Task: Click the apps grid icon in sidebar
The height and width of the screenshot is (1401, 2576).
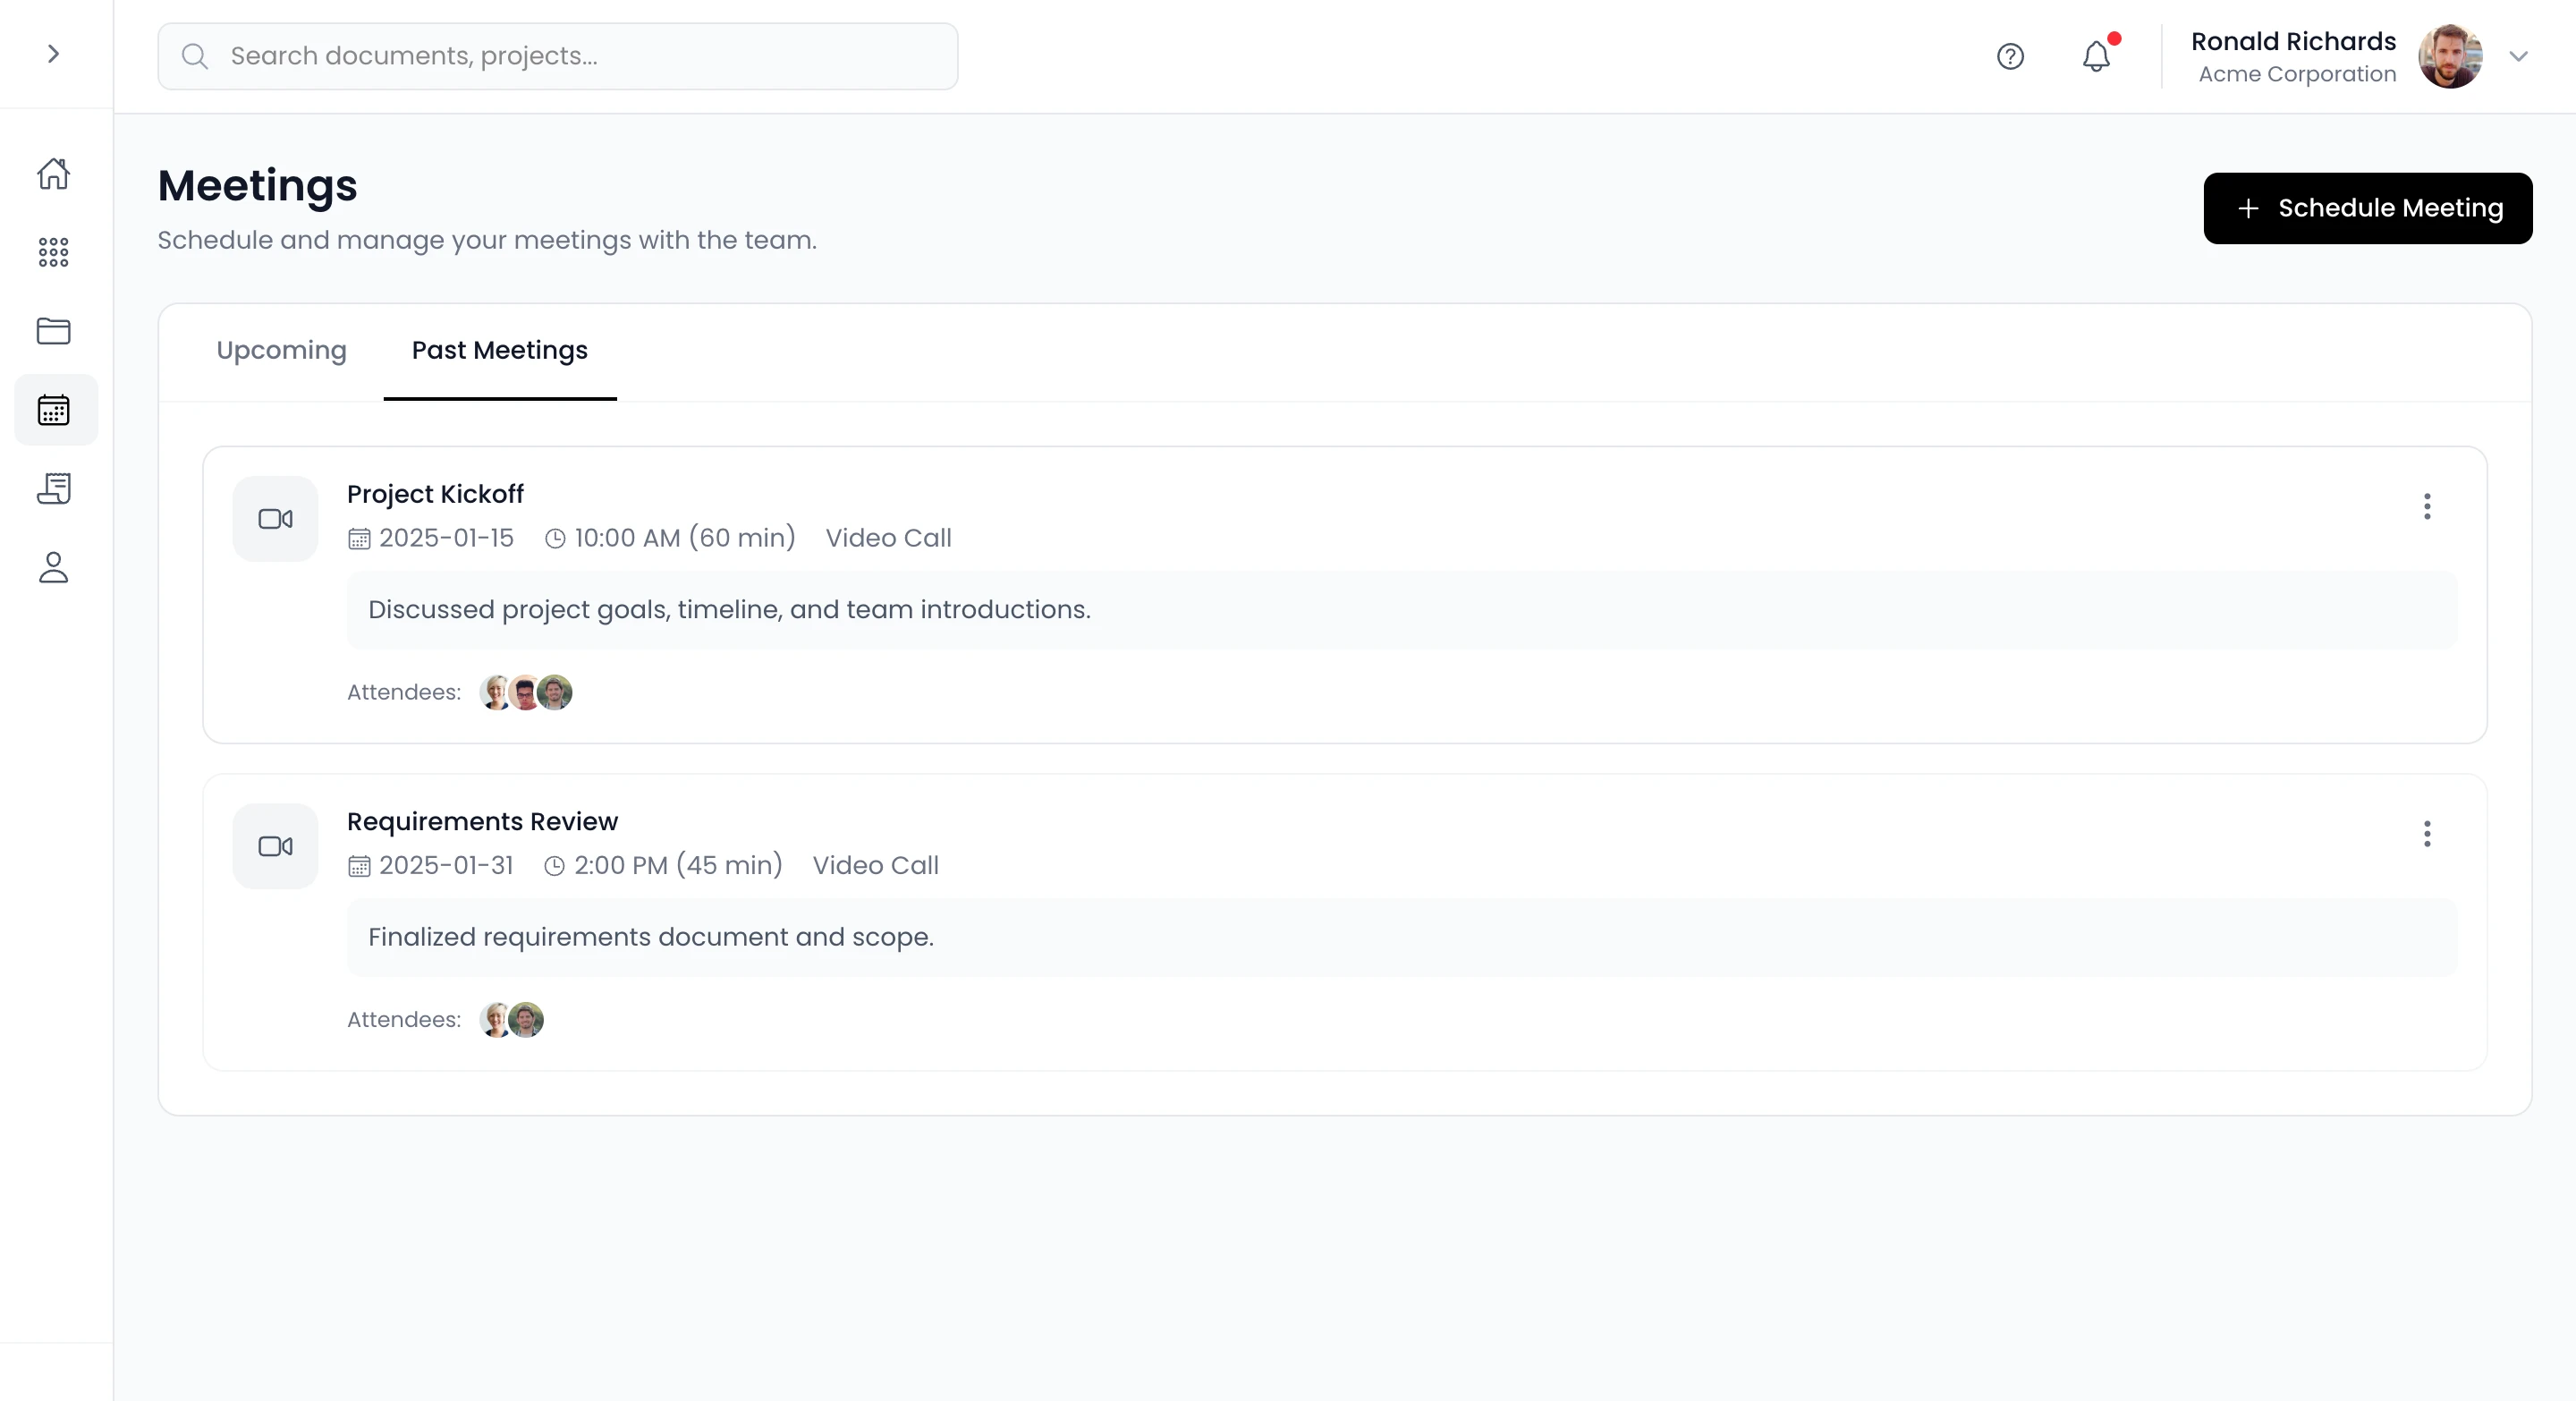Action: coord(54,252)
